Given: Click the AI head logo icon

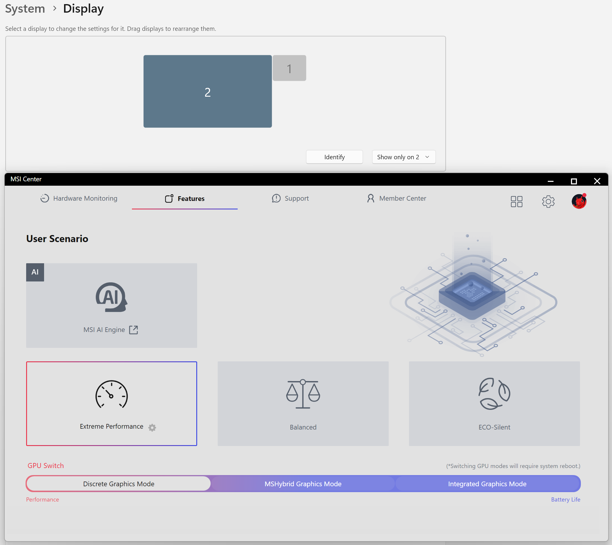Looking at the screenshot, I should click(112, 297).
